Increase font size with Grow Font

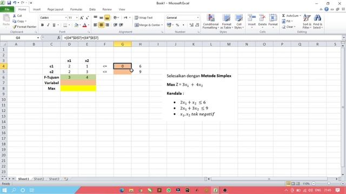tap(82, 18)
